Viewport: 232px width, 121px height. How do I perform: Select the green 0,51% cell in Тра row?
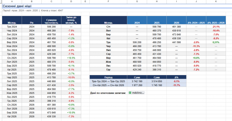[216, 42]
